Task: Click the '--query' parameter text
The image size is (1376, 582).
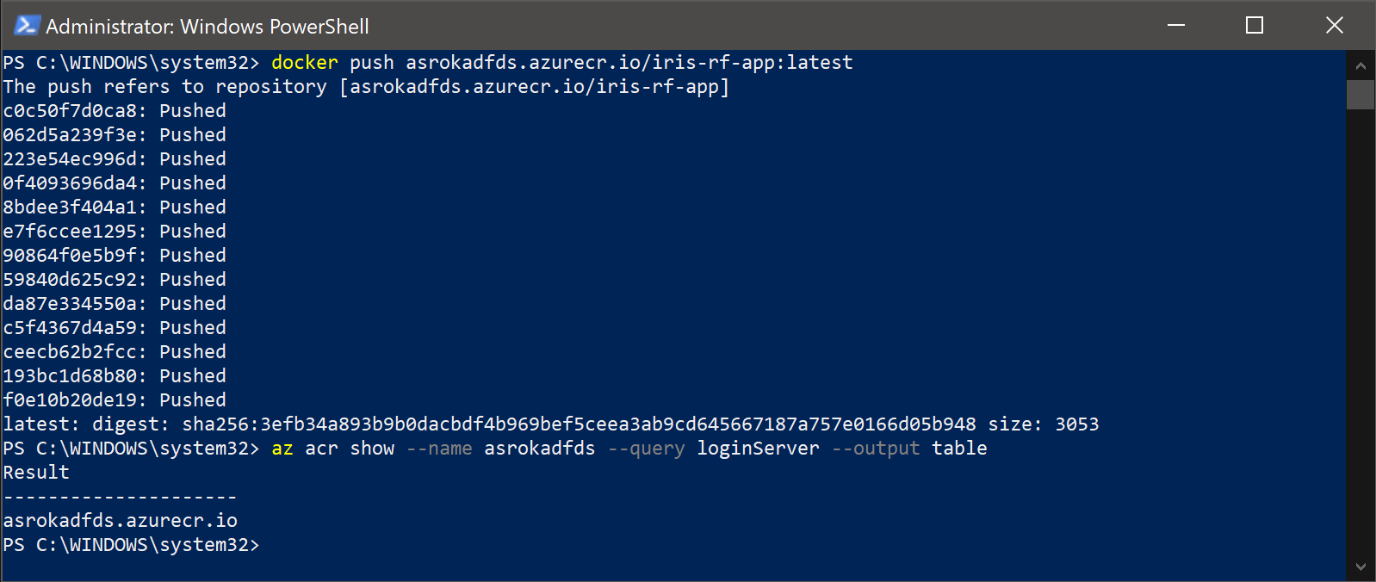Action: (x=646, y=449)
